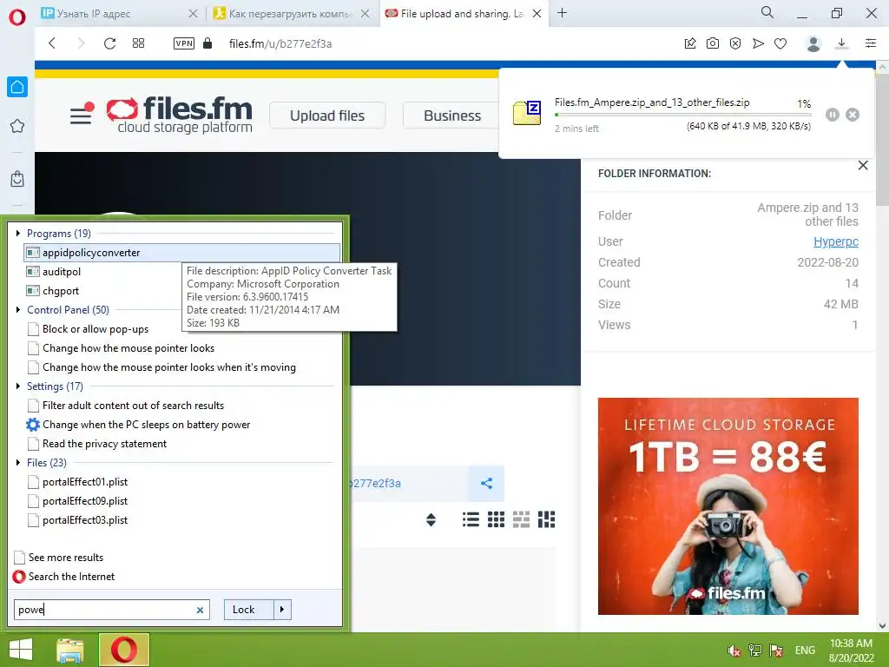Viewport: 889px width, 667px height.
Task: Take a snapshot with the camera icon
Action: [x=713, y=43]
